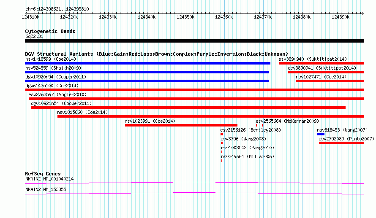Select the esv2565664 (McKernan2009) label
The height and width of the screenshot is (218, 376).
287,121
